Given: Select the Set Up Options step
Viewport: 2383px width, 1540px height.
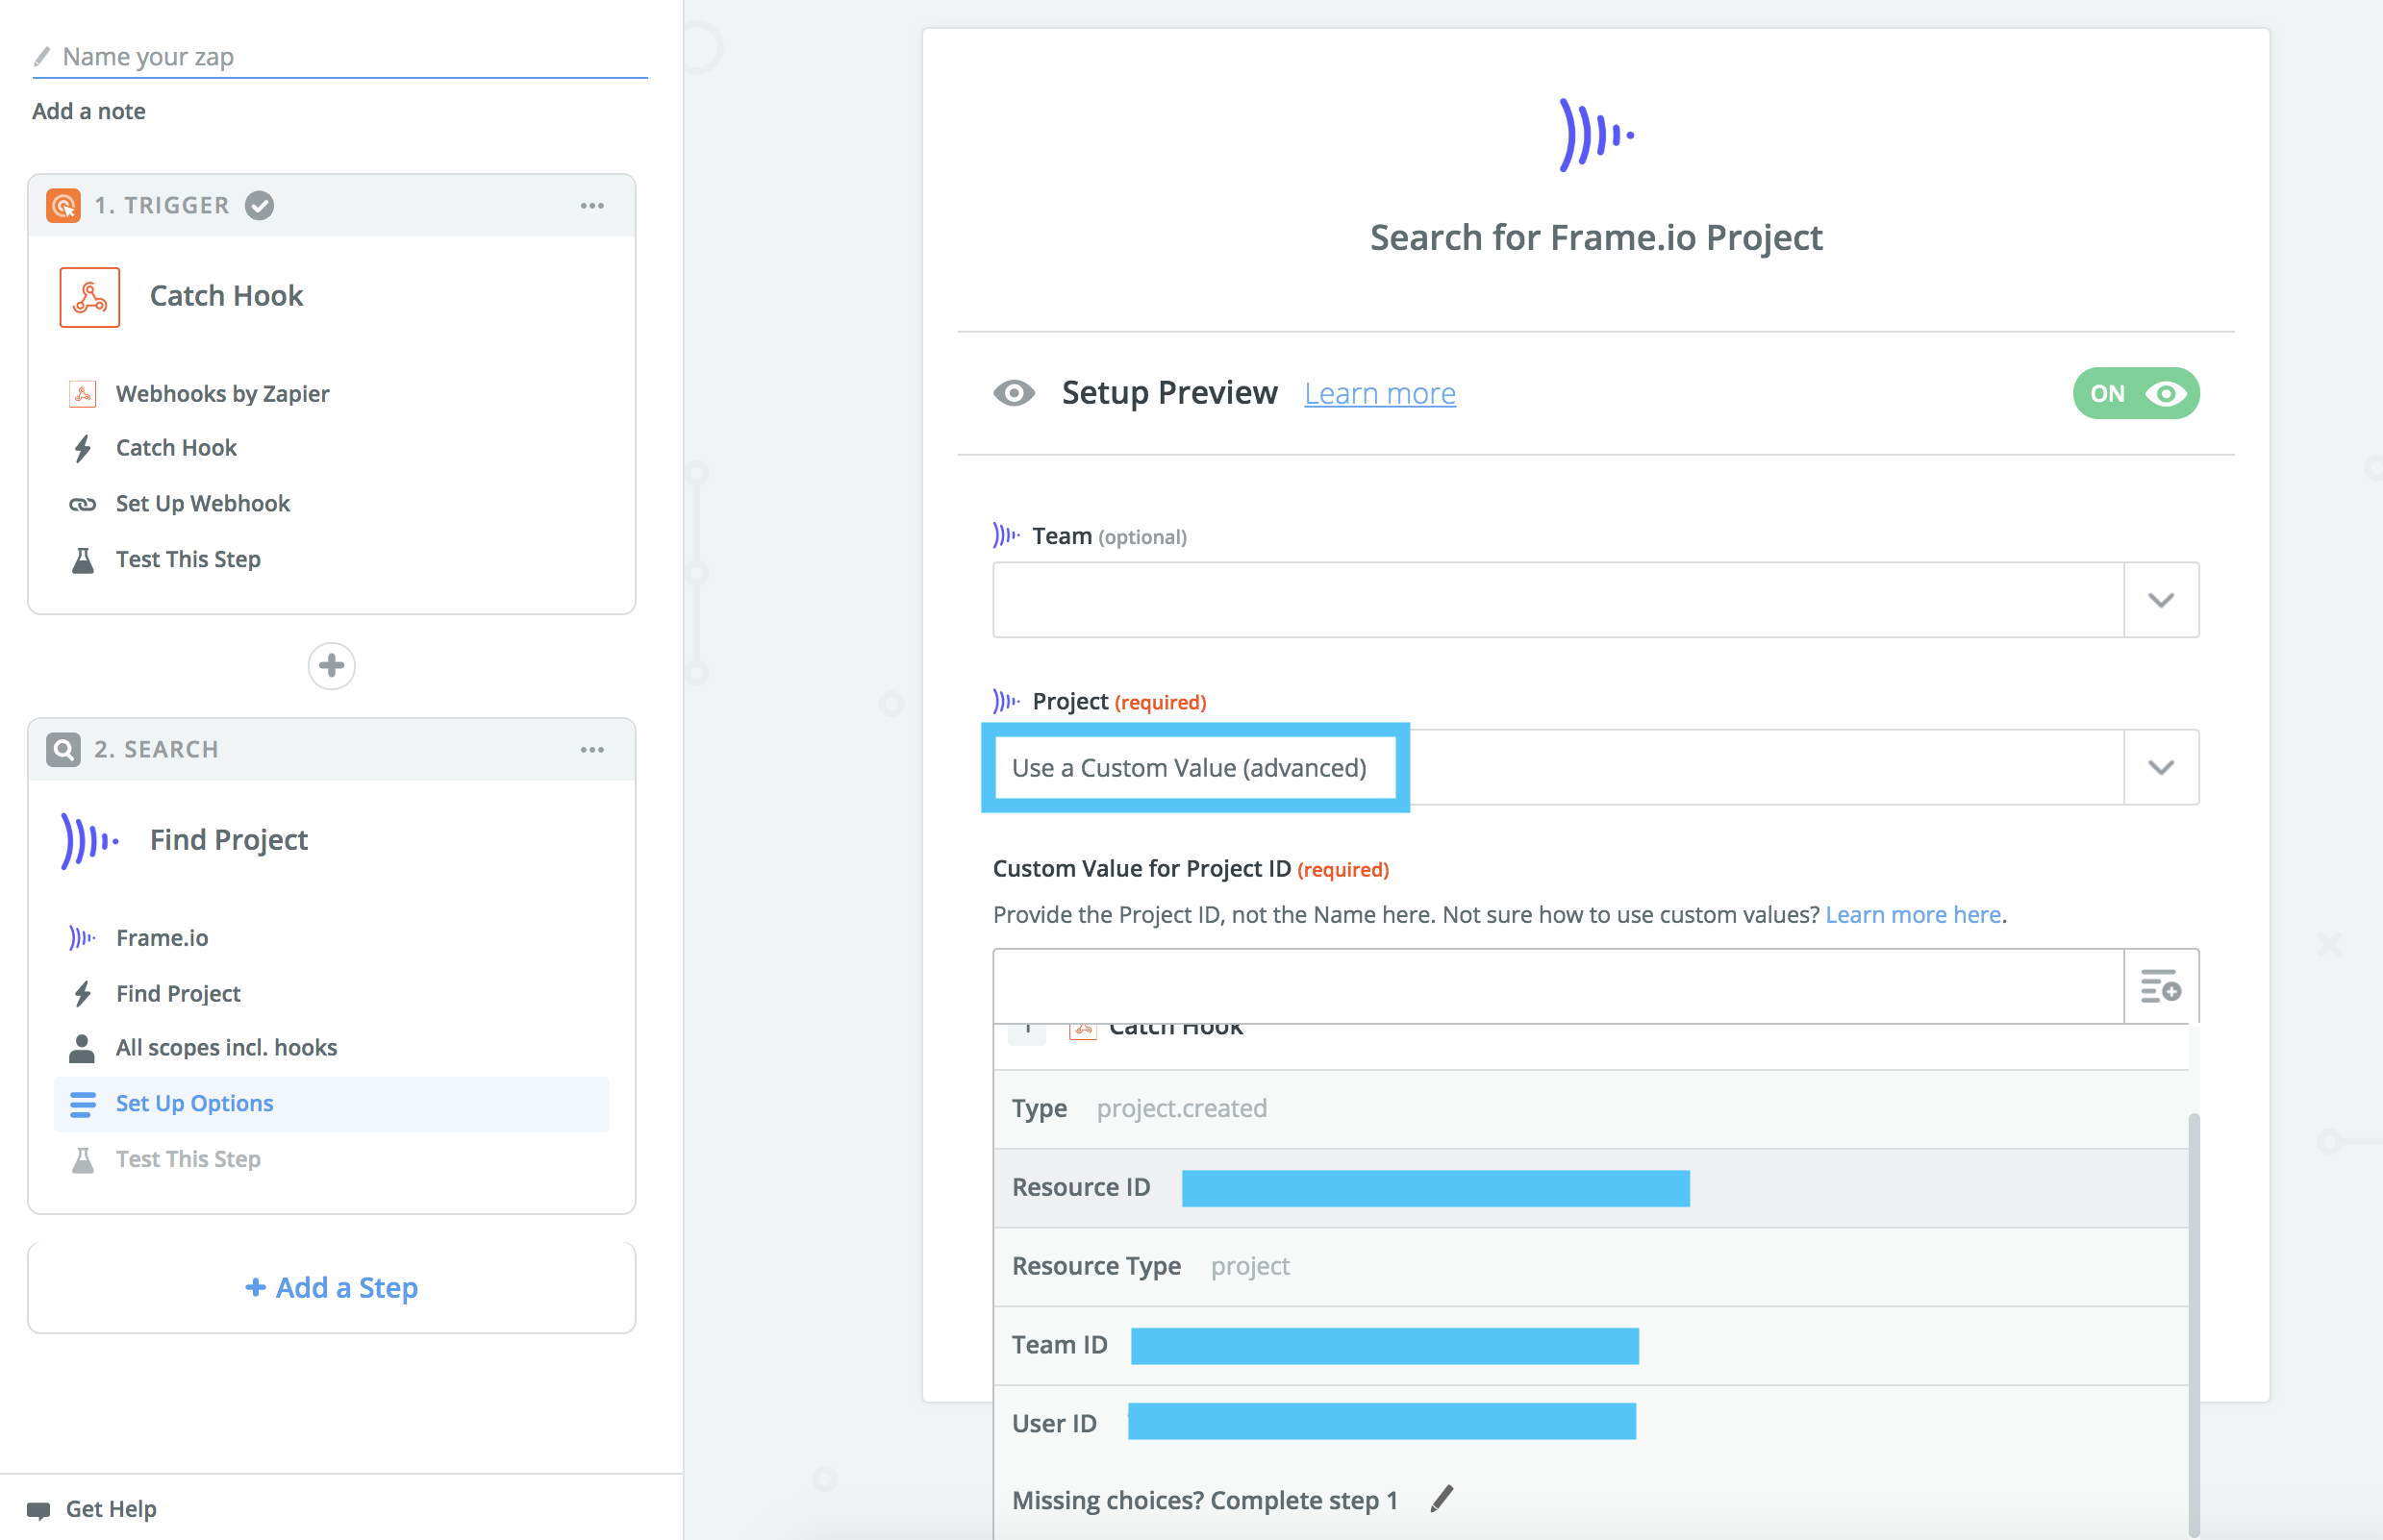Looking at the screenshot, I should click(x=194, y=1103).
